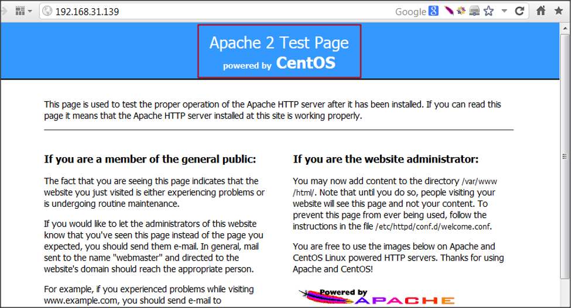Click the "powered by CentOS" banner text

point(279,63)
